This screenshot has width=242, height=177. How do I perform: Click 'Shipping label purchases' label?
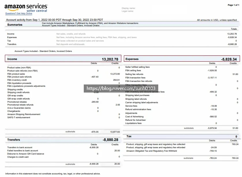click(137, 95)
